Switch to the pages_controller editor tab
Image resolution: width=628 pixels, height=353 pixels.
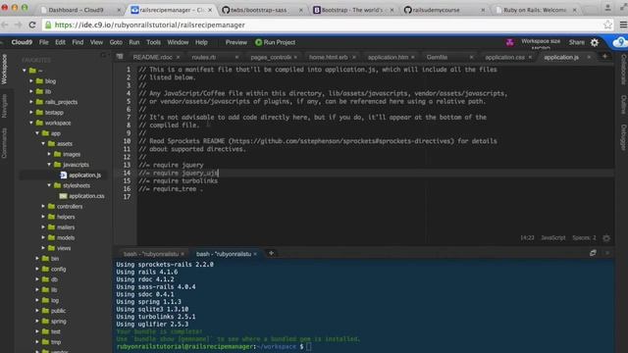tap(271, 57)
